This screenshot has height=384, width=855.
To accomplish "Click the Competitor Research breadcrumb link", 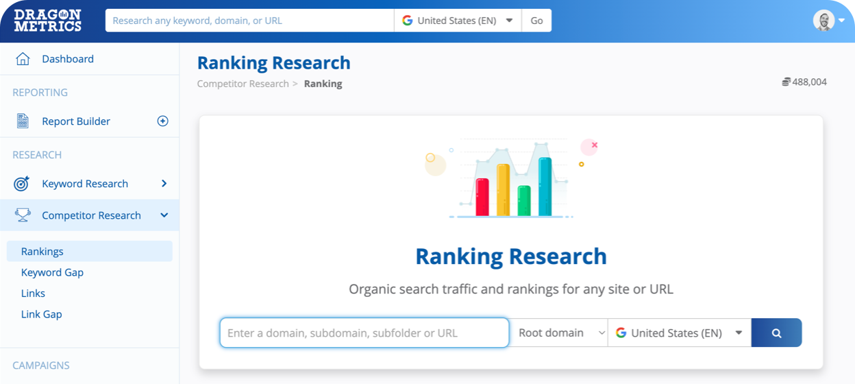I will [x=243, y=84].
